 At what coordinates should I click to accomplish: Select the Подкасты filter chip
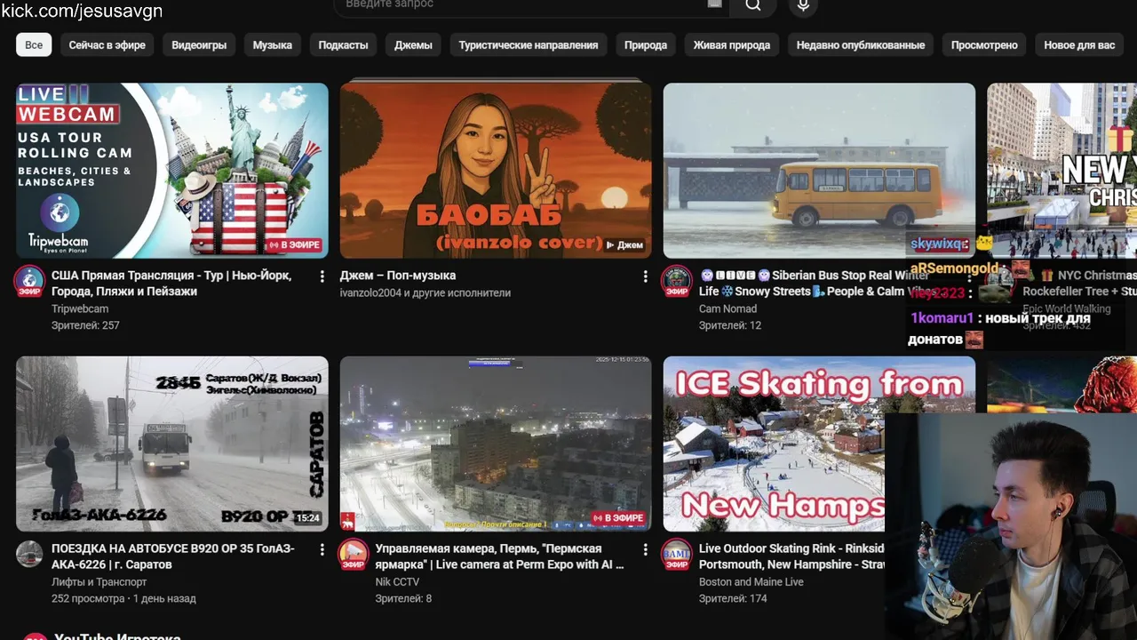344,44
